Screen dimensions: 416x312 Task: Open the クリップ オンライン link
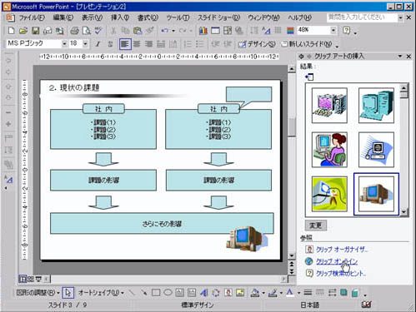click(337, 261)
